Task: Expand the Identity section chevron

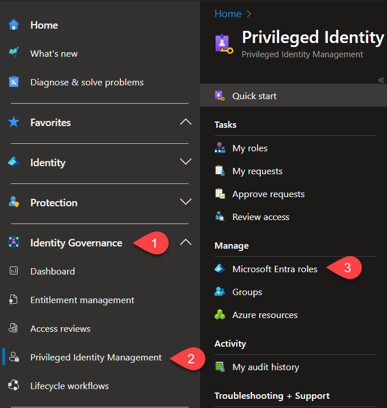Action: pos(186,162)
